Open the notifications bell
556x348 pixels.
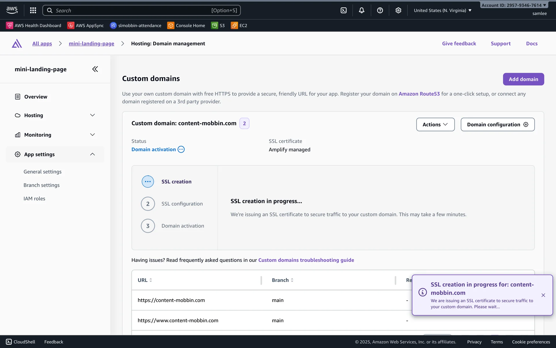click(x=361, y=10)
